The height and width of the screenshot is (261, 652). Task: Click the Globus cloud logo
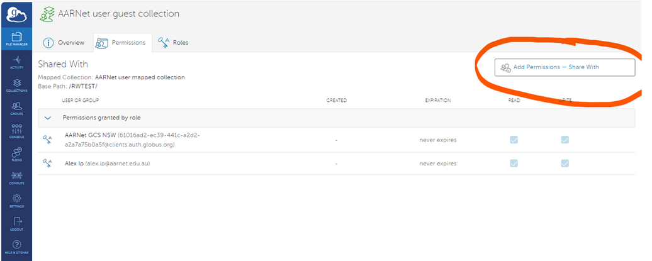coord(16,14)
